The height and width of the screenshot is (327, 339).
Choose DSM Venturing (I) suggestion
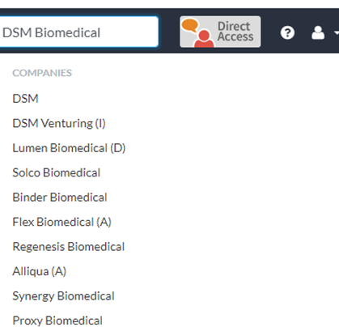point(59,123)
